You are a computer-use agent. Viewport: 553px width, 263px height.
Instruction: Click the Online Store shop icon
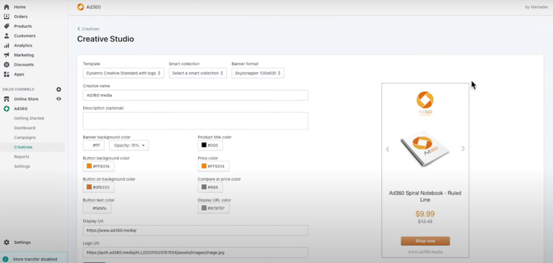pos(6,99)
